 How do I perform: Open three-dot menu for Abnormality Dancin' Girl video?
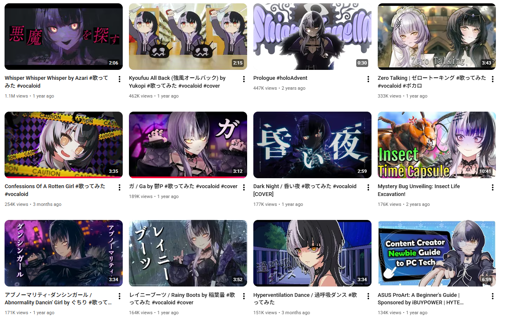coord(119,296)
